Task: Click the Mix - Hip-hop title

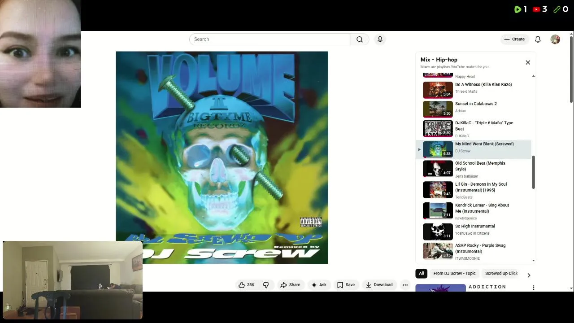Action: point(439,60)
